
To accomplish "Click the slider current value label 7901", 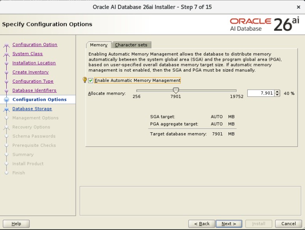I will pyautogui.click(x=176, y=96).
